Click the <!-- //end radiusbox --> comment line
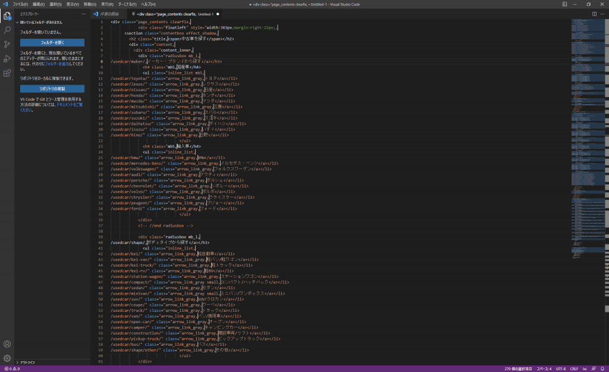 click(165, 226)
